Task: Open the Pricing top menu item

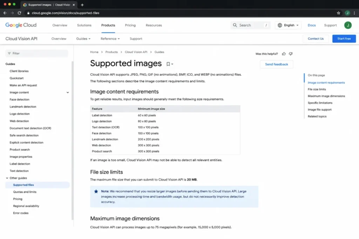Action: pos(130,25)
